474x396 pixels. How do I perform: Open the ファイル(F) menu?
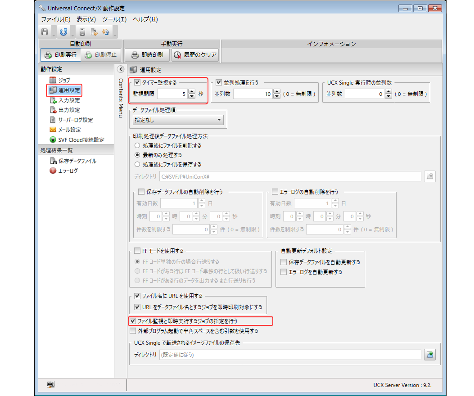[56, 19]
